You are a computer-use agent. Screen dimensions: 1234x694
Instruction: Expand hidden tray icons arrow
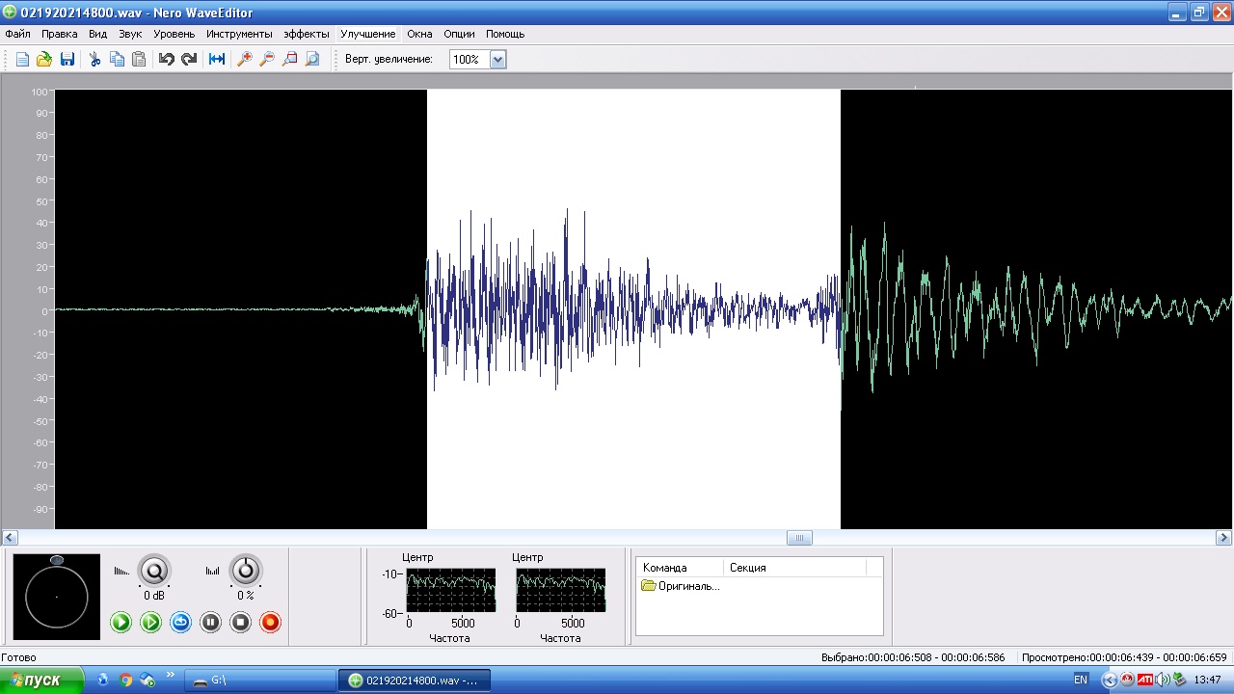[x=1109, y=680]
